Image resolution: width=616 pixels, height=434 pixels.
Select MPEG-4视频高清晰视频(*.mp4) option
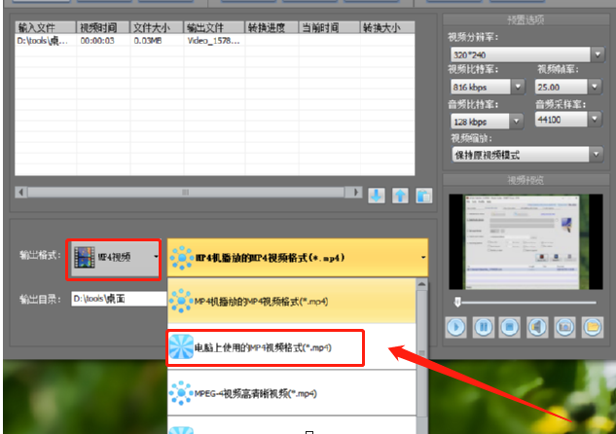point(292,393)
